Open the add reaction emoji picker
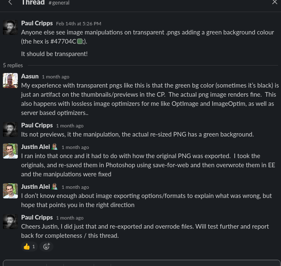The image size is (281, 266). 46,246
